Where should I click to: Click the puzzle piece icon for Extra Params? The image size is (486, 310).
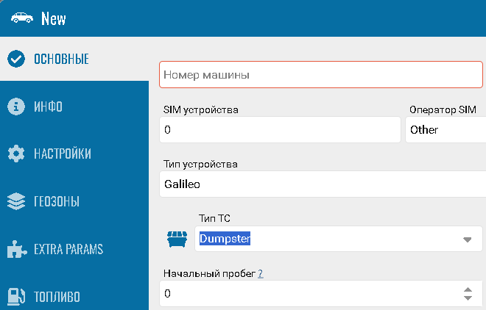(x=16, y=249)
